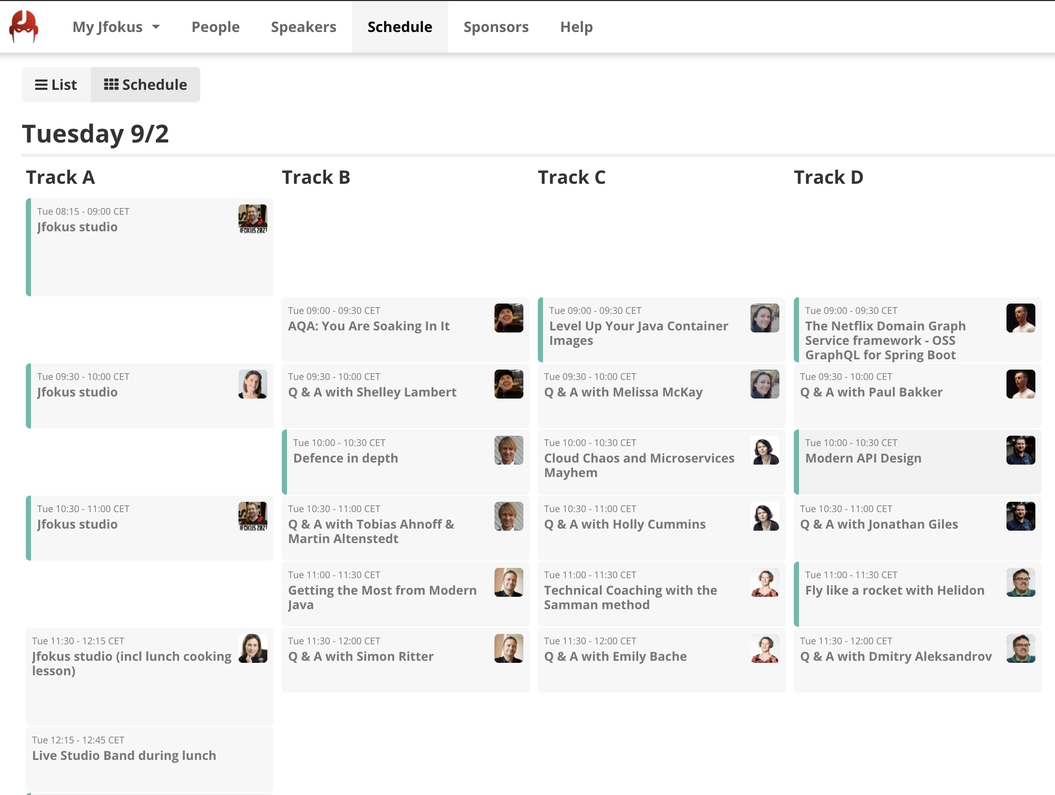Click speaker photo on AQA: You Are Soaking In It
The height and width of the screenshot is (795, 1055).
click(x=508, y=318)
